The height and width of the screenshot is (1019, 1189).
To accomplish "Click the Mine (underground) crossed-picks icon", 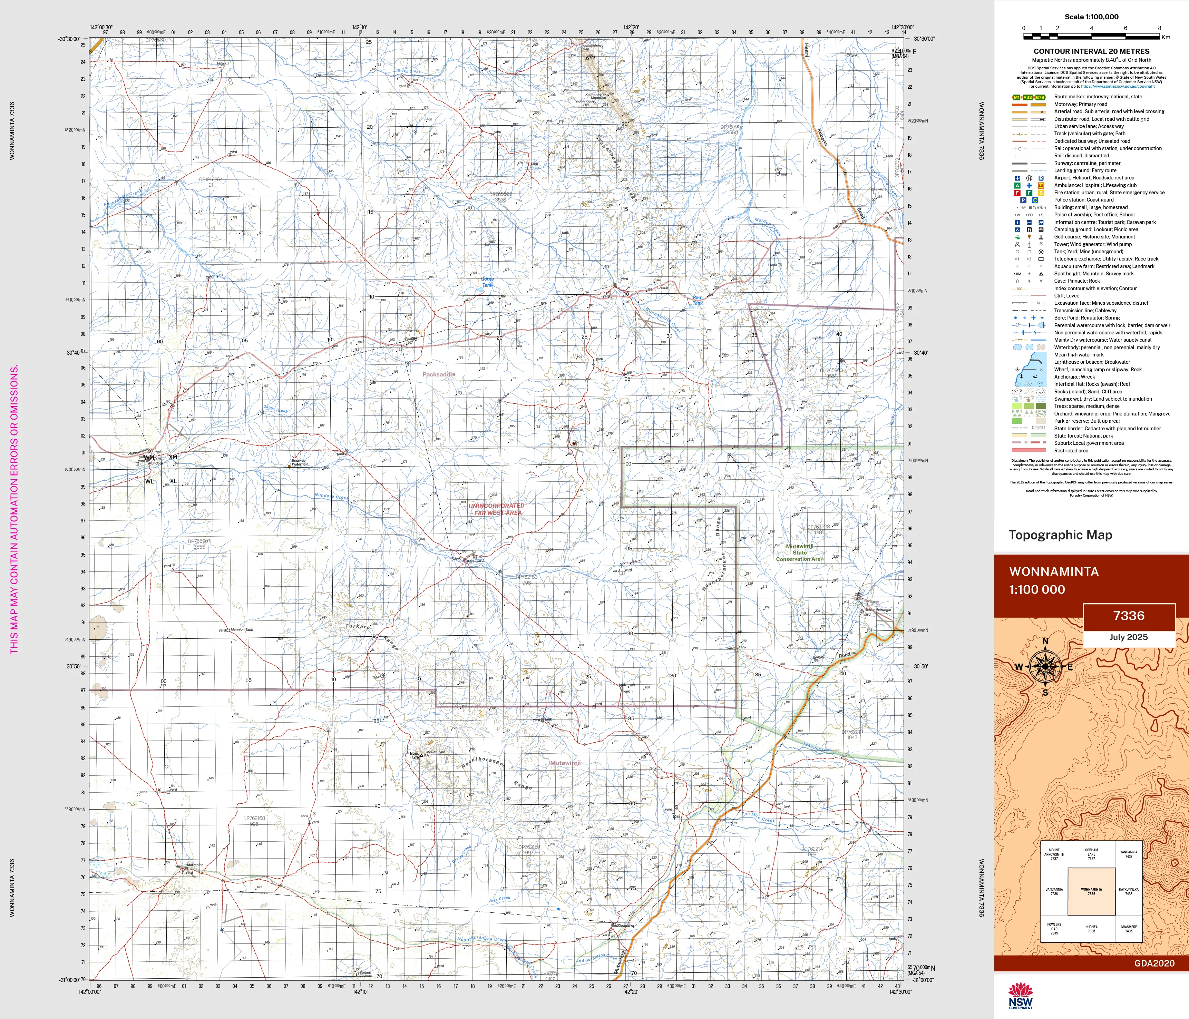I will (1041, 252).
